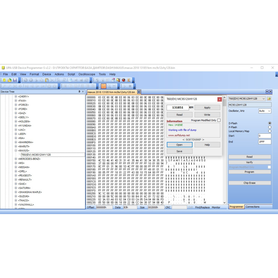This screenshot has width=278, height=278.
Task: Select the D-Flash radio button
Action: coord(270,123)
